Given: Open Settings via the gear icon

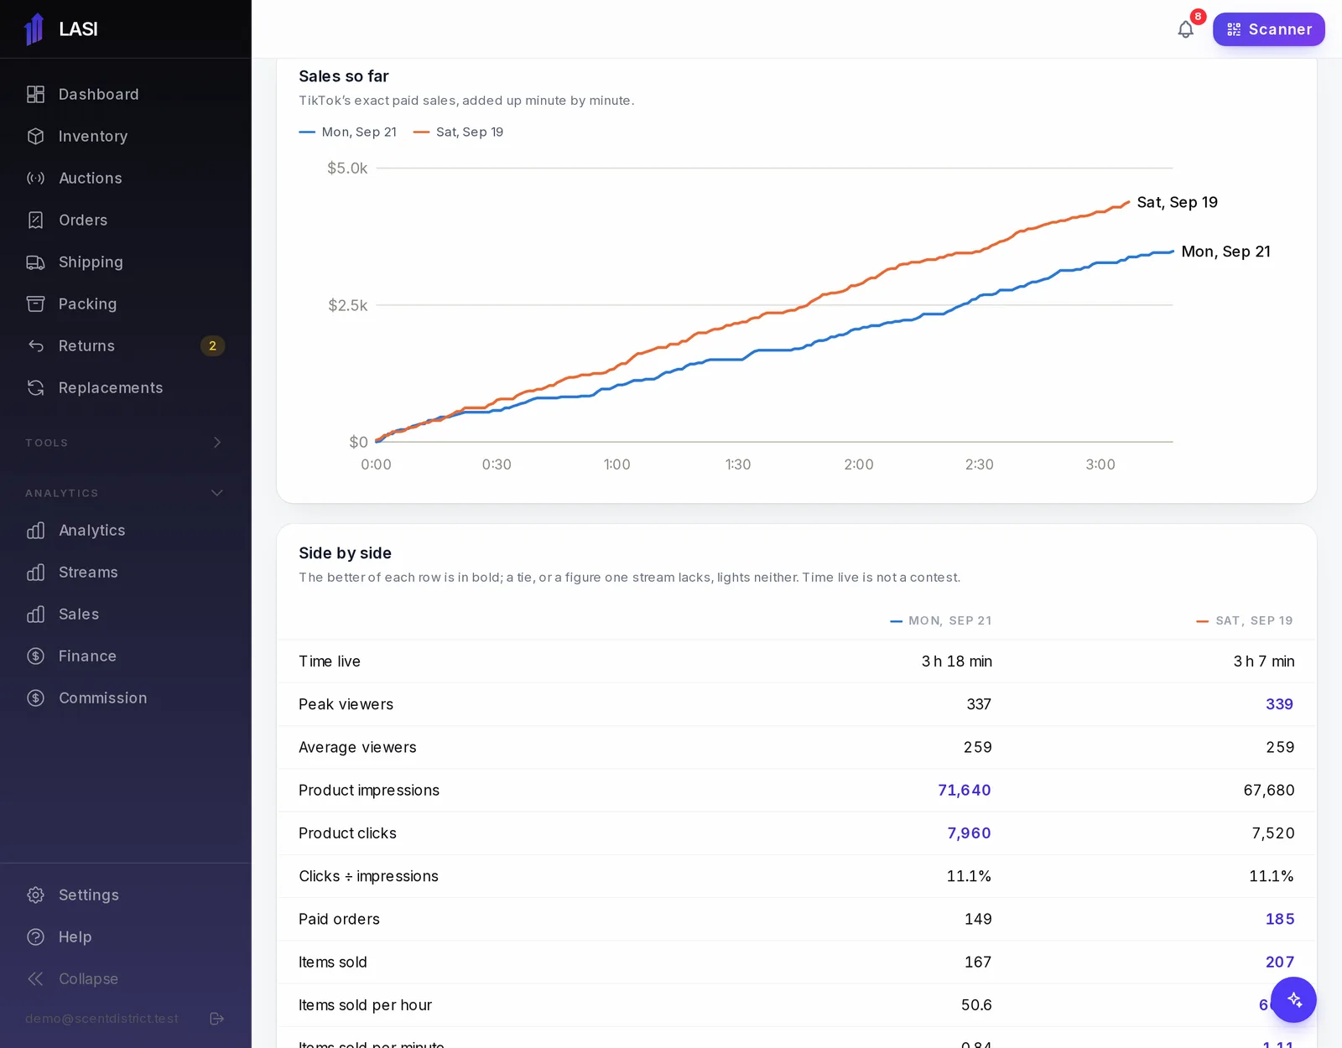Looking at the screenshot, I should pyautogui.click(x=35, y=895).
